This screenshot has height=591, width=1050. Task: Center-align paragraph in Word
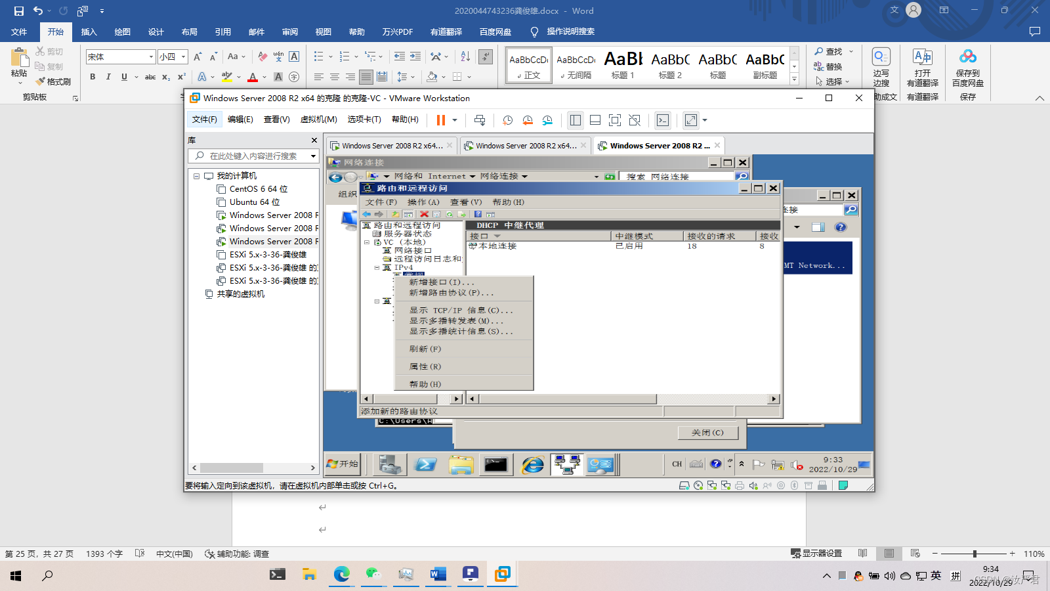(x=334, y=77)
